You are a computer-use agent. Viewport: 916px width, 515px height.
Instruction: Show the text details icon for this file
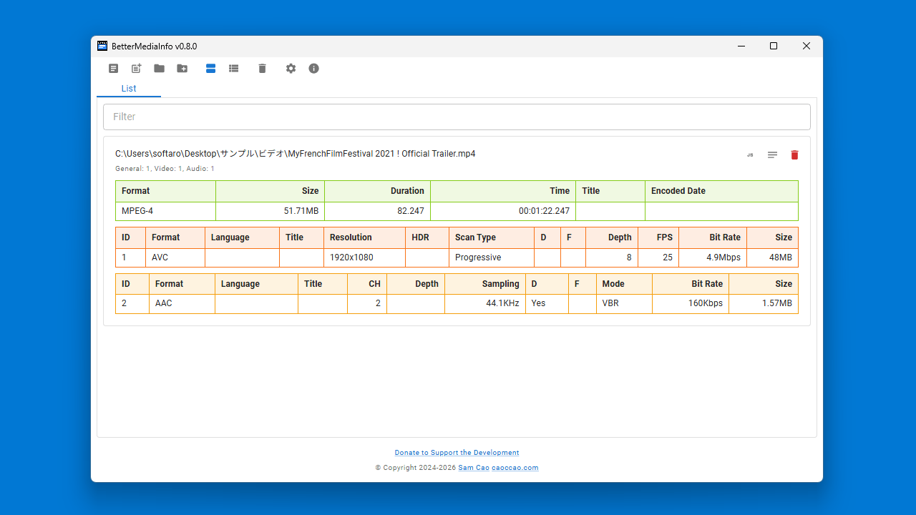(772, 155)
